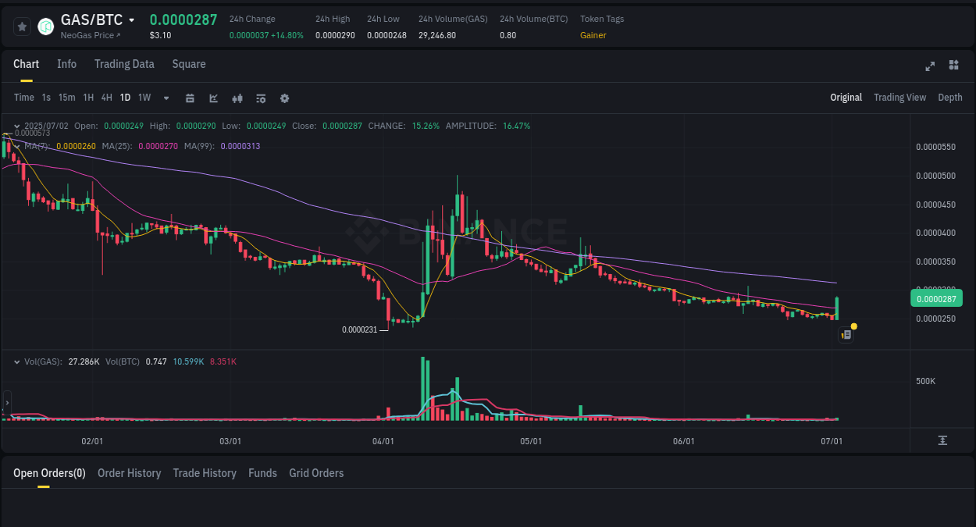Screen dimensions: 976x527
Task: Open the technical indicators icon
Action: [237, 98]
